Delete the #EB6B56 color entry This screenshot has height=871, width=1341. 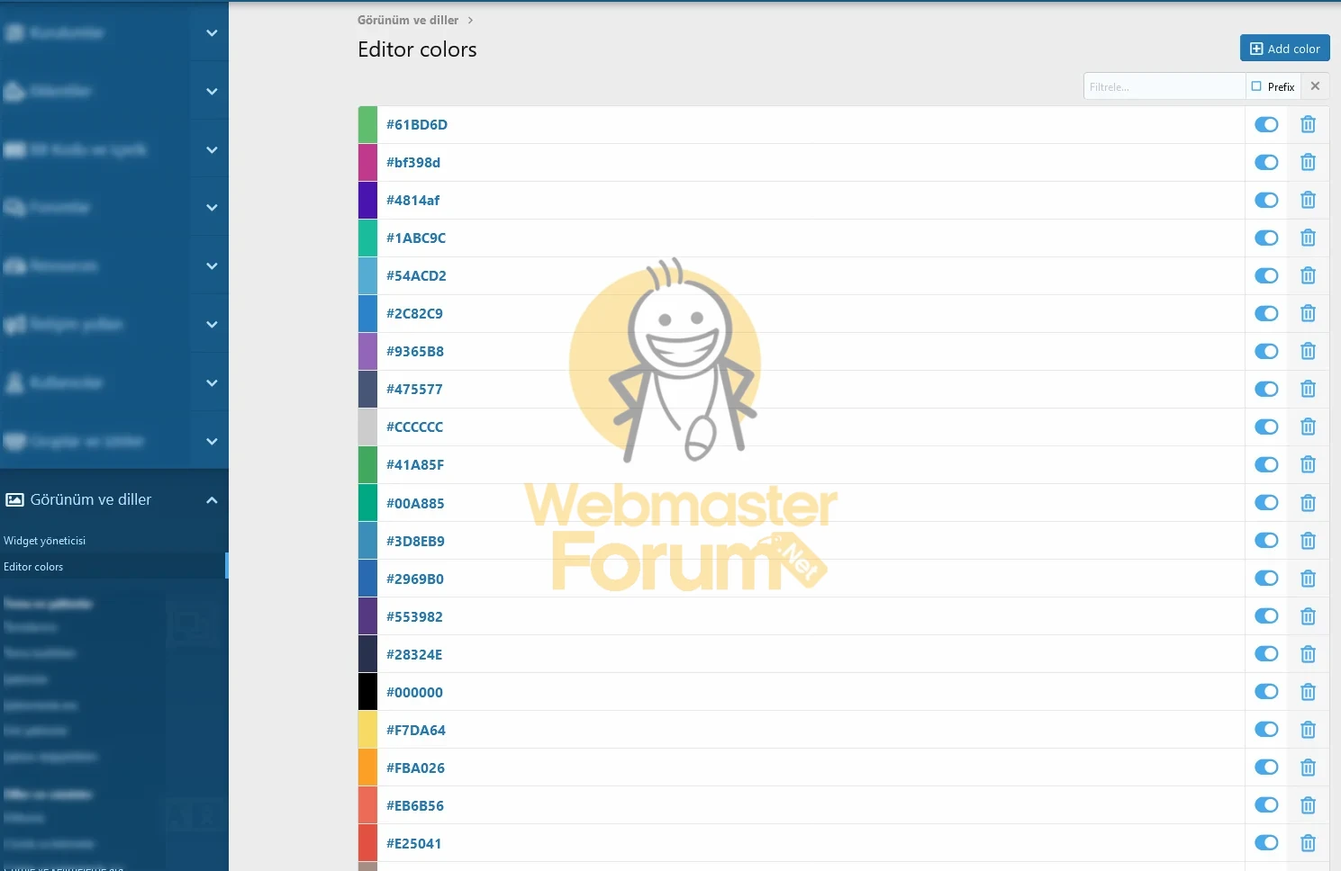coord(1308,805)
